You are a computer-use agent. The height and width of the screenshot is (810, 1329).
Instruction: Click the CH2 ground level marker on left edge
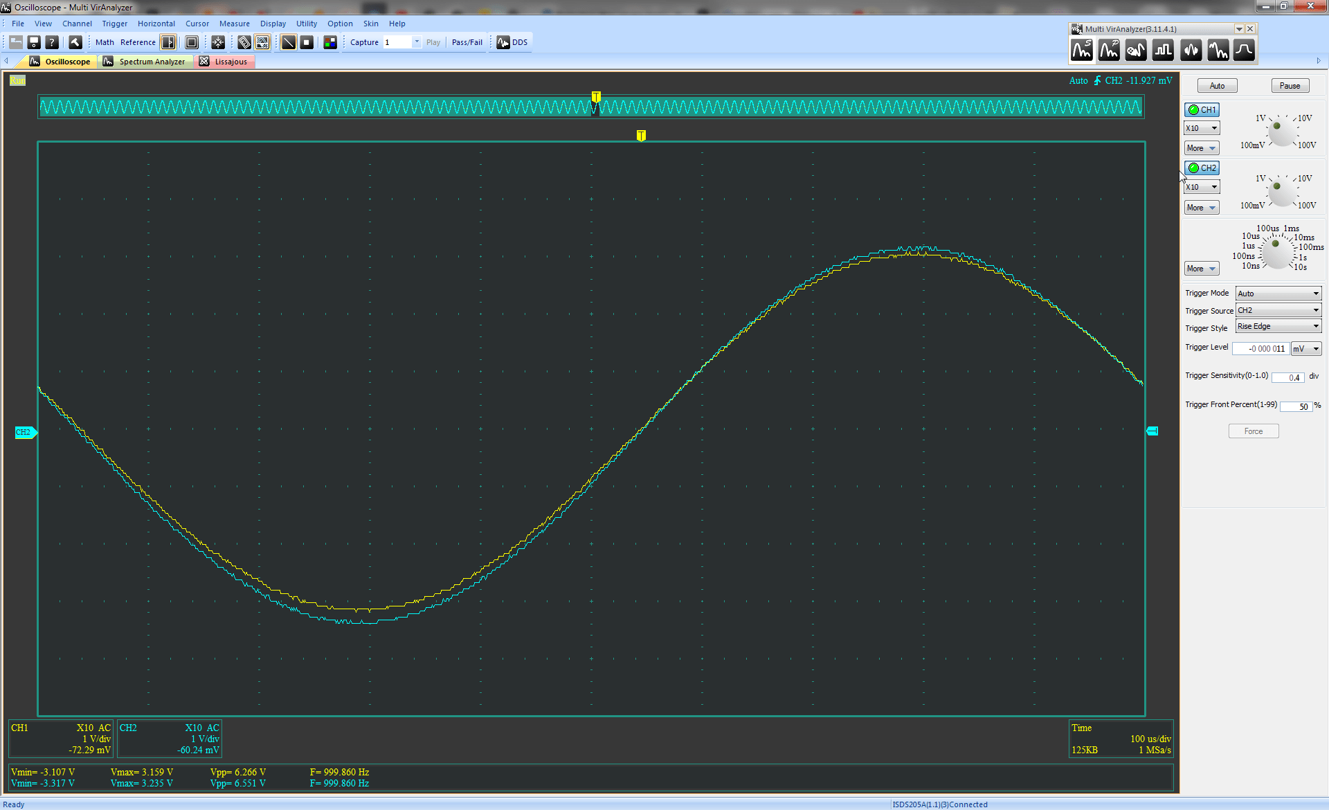[x=26, y=432]
